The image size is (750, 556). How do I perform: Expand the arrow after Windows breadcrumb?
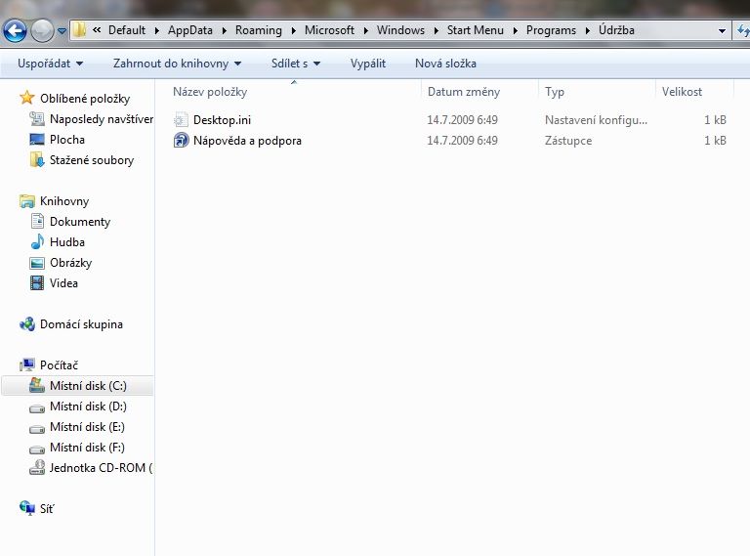coord(437,30)
